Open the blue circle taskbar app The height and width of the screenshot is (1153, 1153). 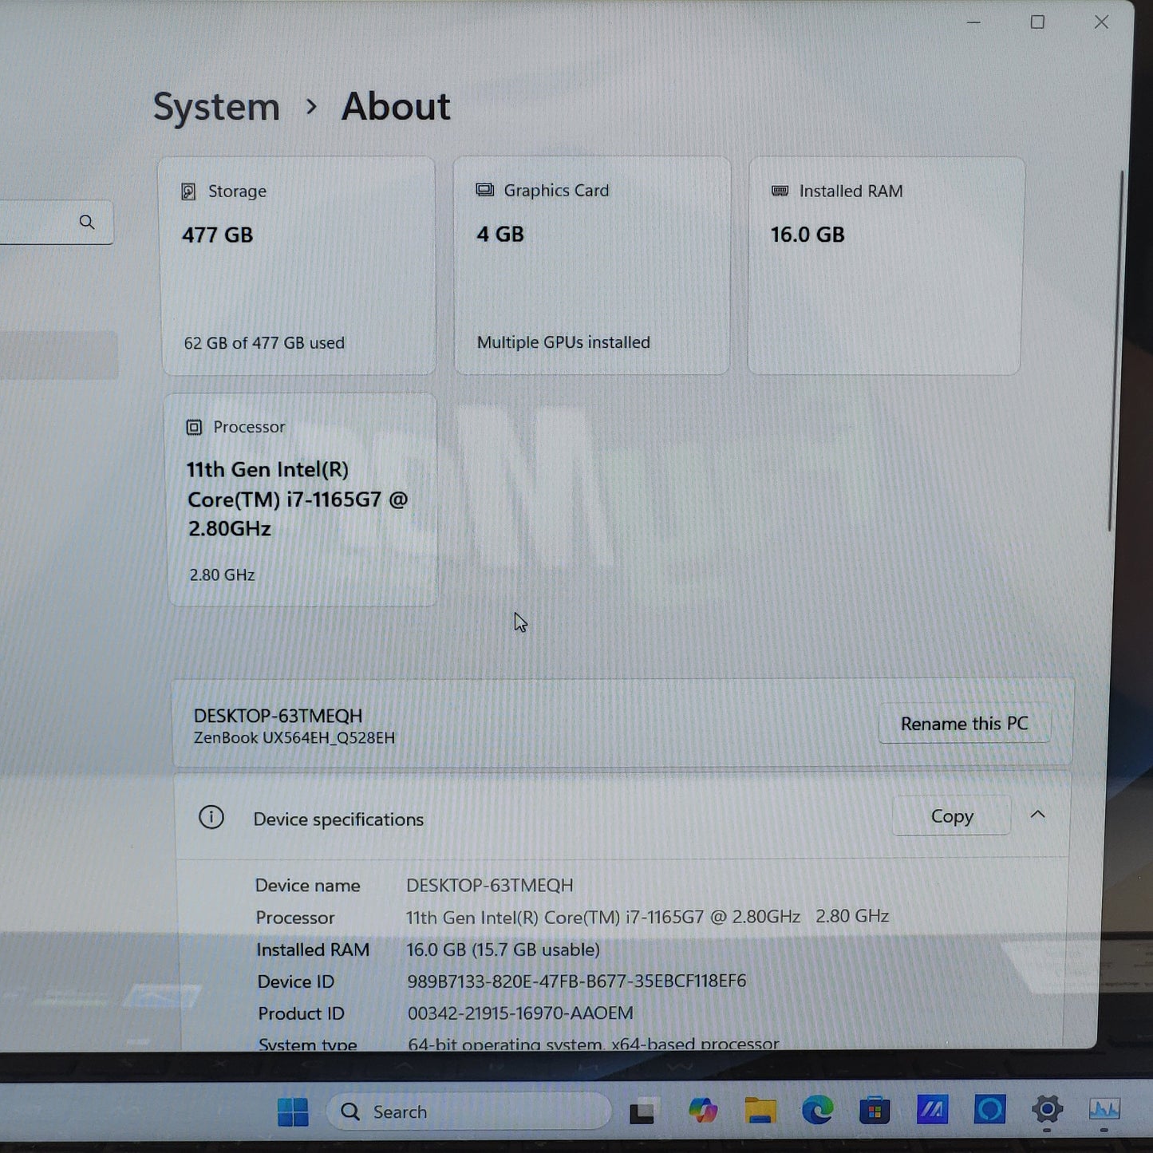tap(989, 1109)
